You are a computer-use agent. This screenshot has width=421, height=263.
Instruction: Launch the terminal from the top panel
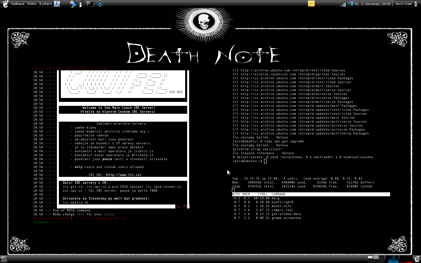pyautogui.click(x=90, y=4)
